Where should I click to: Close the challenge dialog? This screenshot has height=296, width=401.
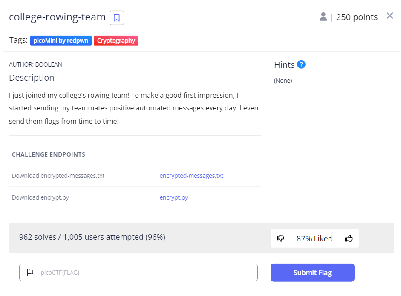pyautogui.click(x=389, y=16)
